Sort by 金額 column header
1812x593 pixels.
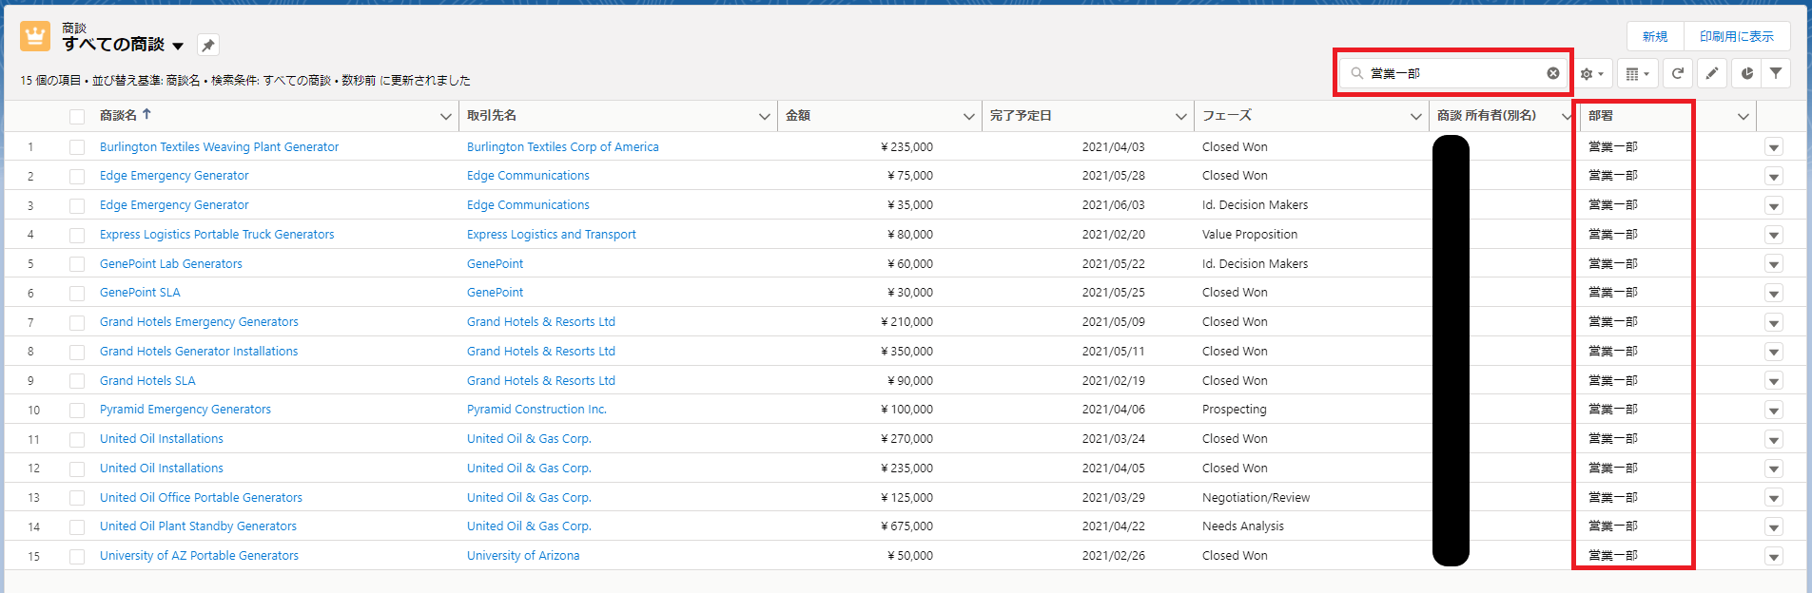(x=798, y=115)
